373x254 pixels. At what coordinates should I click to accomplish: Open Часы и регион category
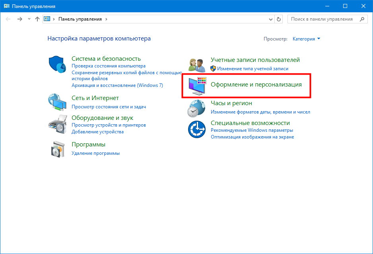point(231,103)
